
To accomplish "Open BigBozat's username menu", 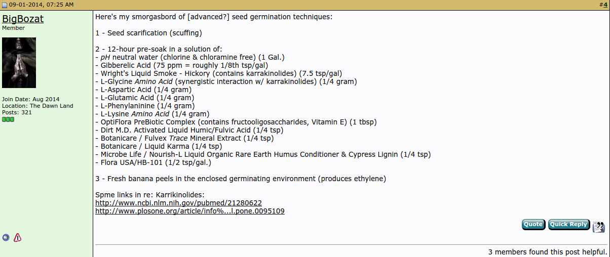I will [x=23, y=19].
